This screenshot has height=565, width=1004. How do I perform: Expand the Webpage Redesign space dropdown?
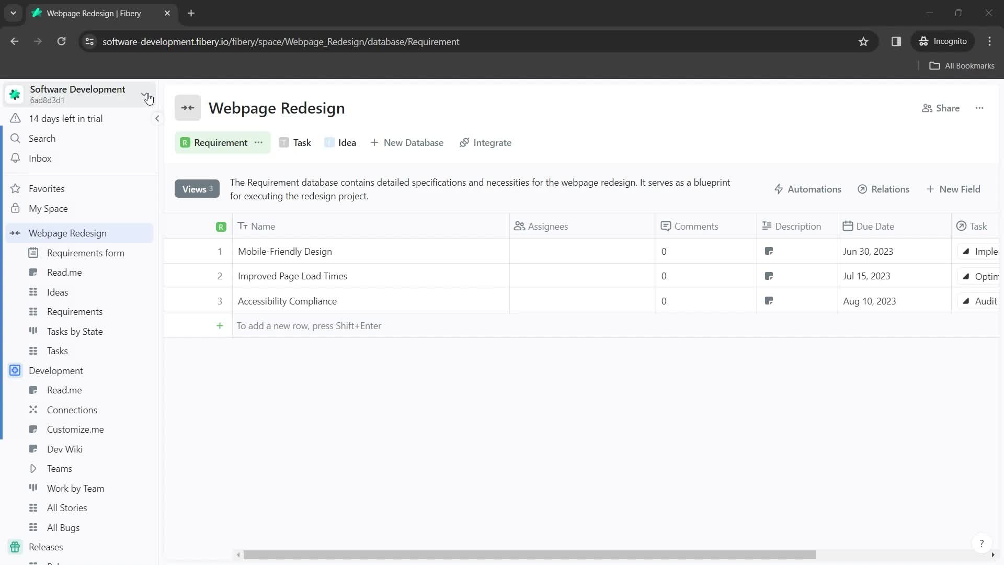15,233
